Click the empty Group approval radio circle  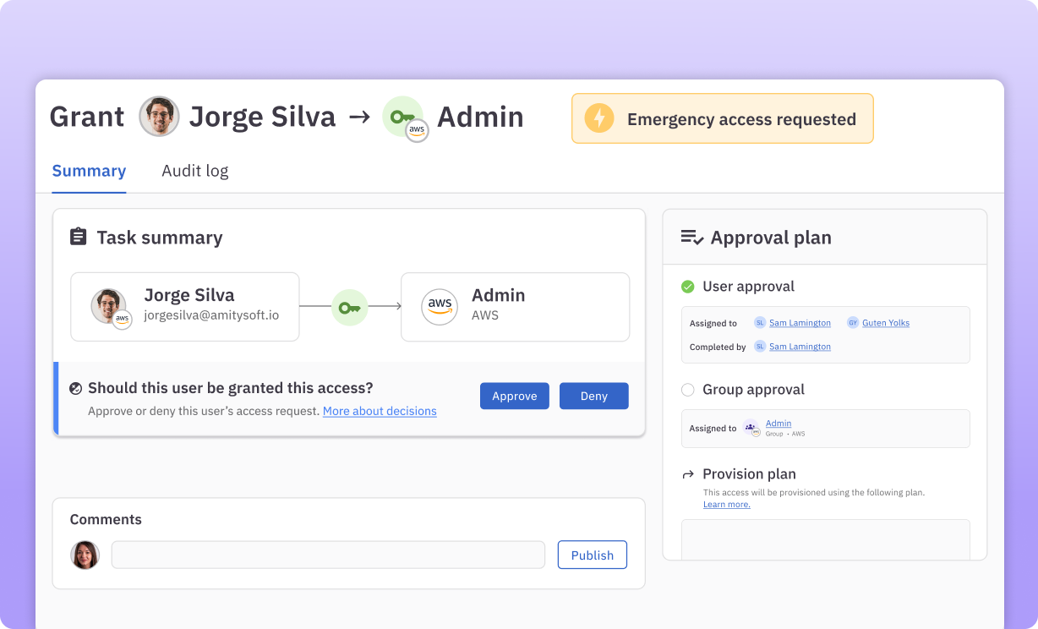point(687,390)
